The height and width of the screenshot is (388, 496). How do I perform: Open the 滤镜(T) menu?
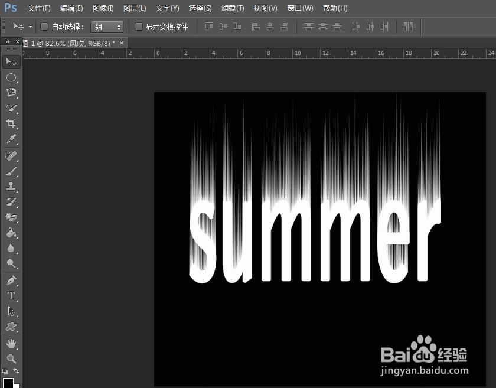[233, 8]
